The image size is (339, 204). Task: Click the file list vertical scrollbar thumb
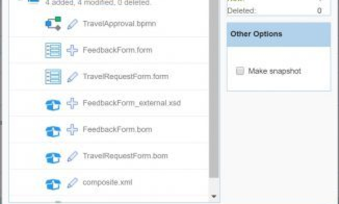click(214, 89)
